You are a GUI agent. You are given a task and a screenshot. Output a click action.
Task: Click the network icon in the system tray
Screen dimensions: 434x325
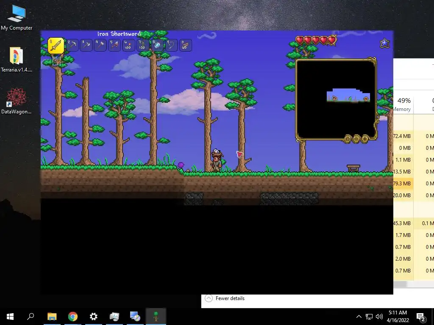369,317
